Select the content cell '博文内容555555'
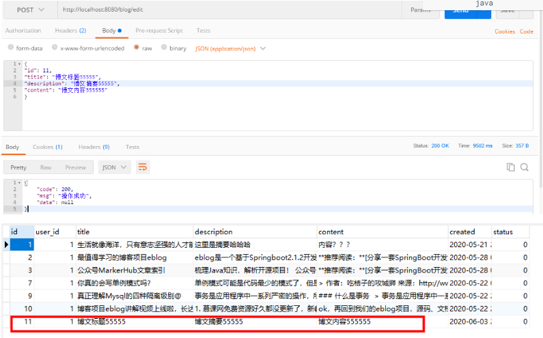Image resolution: width=543 pixels, height=338 pixels. 382,322
